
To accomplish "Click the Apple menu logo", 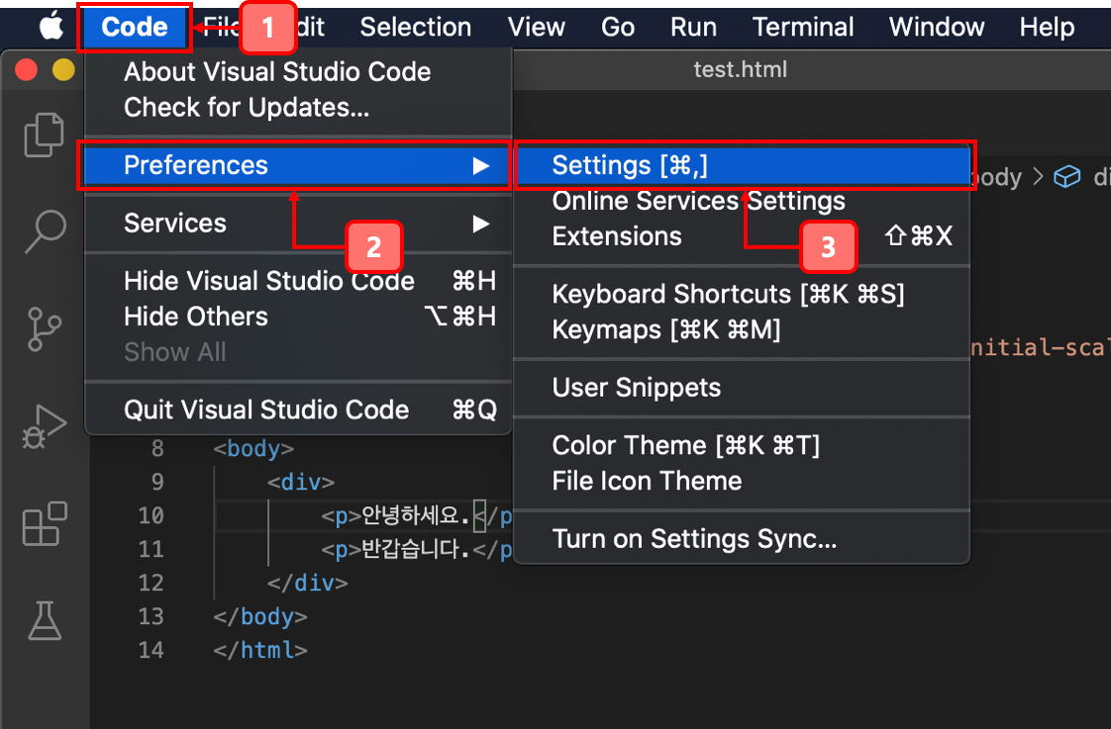I will tap(51, 27).
